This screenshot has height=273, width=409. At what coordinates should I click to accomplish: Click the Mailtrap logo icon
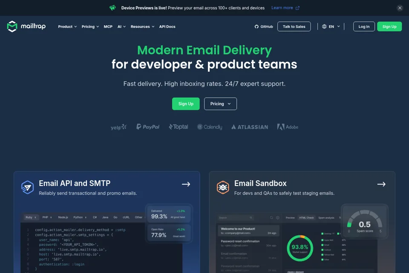12,26
